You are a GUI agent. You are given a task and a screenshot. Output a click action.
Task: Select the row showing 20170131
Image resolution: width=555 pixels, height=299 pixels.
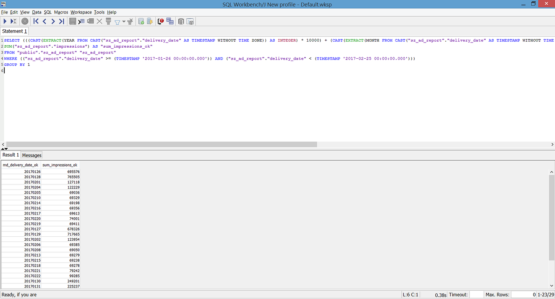coord(32,286)
